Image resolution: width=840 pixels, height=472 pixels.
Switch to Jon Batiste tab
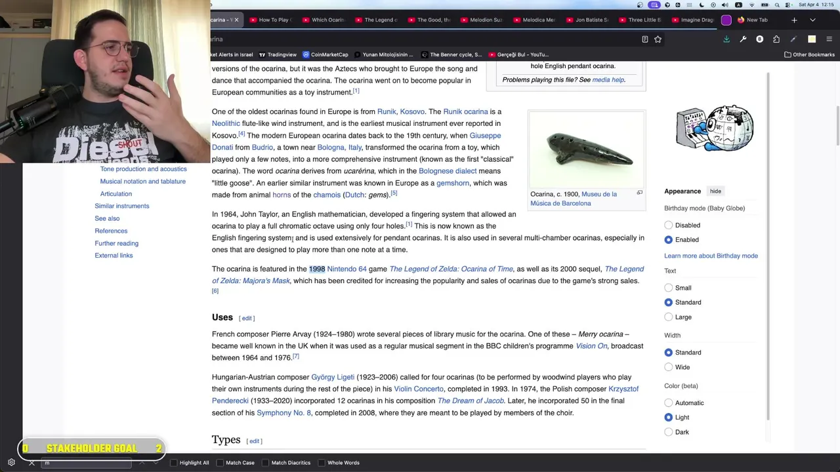[588, 20]
